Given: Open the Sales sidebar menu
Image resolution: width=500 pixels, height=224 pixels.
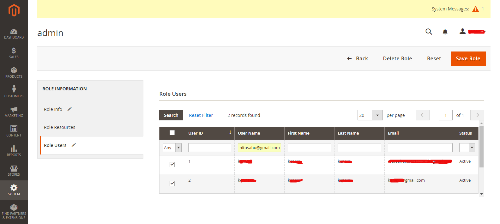Looking at the screenshot, I should pyautogui.click(x=14, y=53).
